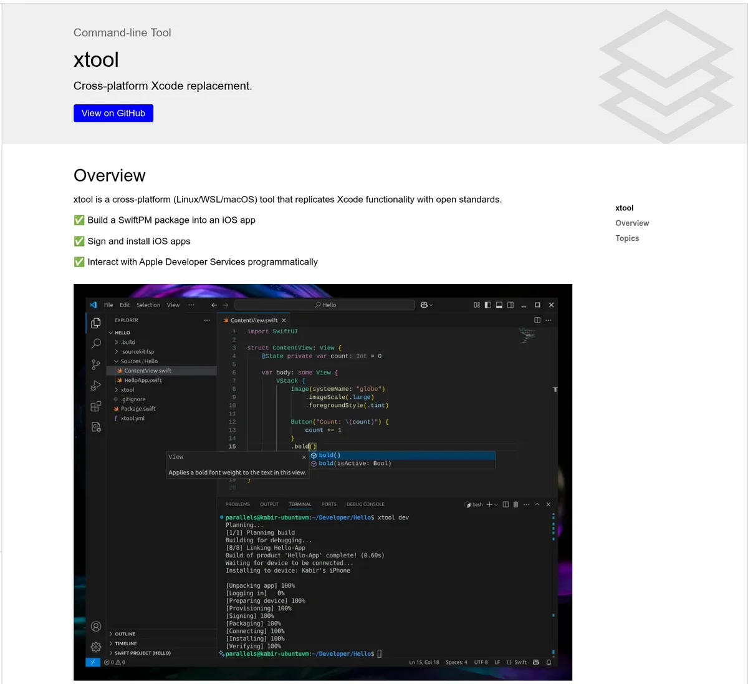Open the Selection menu

coord(148,305)
